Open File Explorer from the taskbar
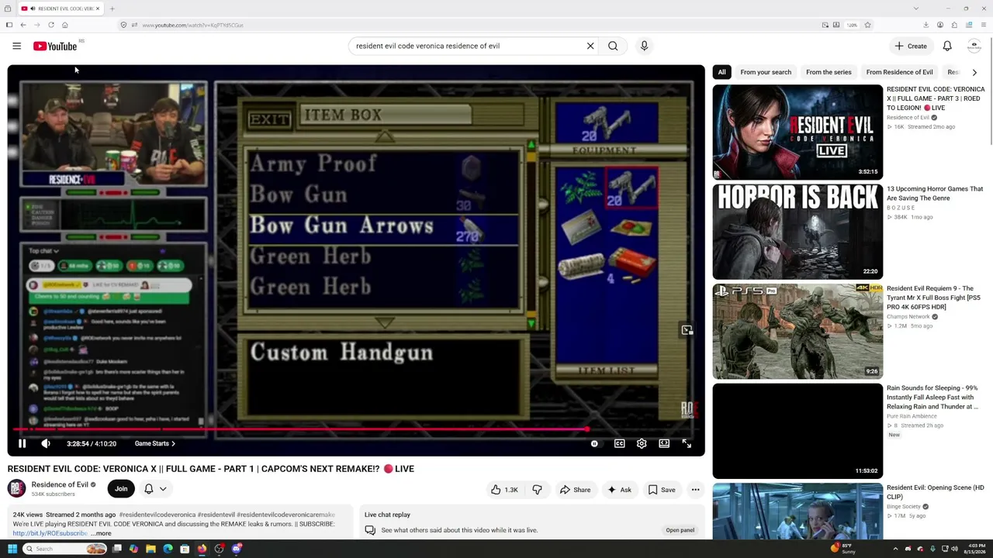 coord(151,549)
